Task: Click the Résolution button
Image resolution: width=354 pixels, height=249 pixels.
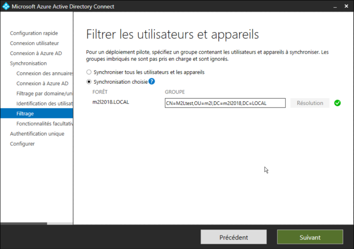Action: 310,103
